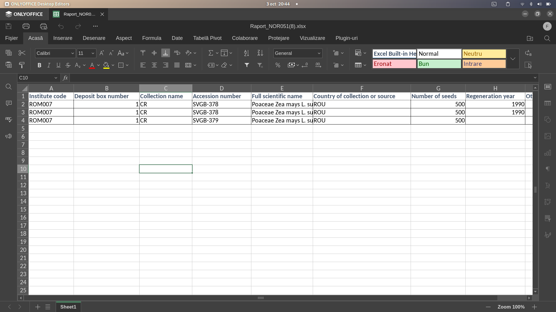Expand the cell styles gallery

(513, 59)
